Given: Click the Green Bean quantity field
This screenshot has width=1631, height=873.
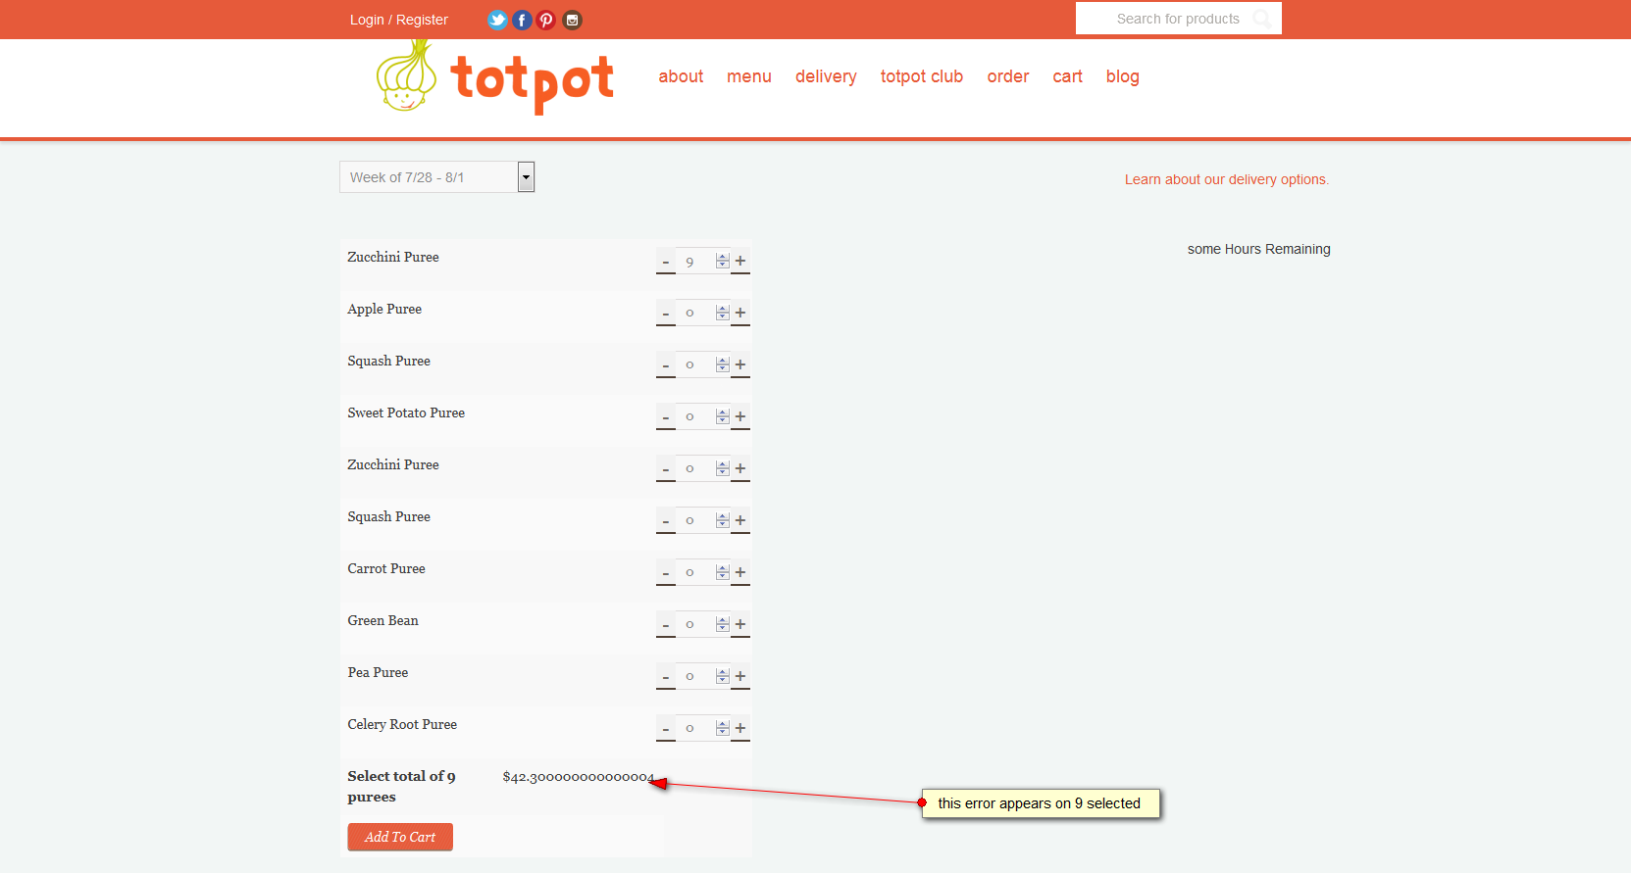Looking at the screenshot, I should tap(702, 625).
